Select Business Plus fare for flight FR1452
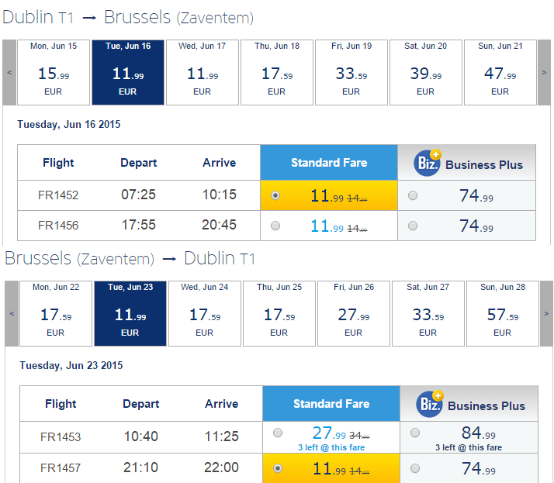554x483 pixels. 413,195
